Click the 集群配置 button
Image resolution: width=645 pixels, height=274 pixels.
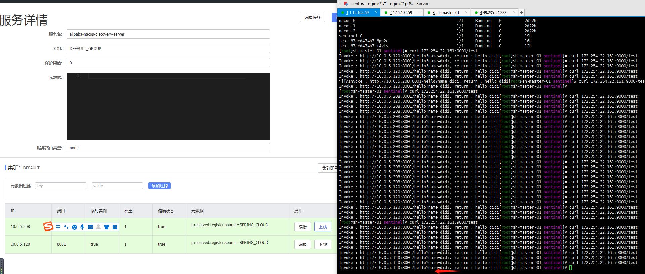pyautogui.click(x=328, y=168)
